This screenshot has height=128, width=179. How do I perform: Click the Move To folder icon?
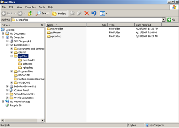[x=72, y=13]
